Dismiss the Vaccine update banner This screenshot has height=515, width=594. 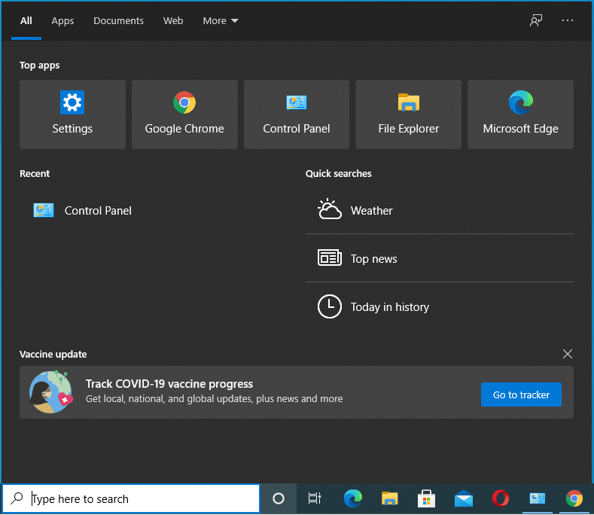click(x=568, y=354)
